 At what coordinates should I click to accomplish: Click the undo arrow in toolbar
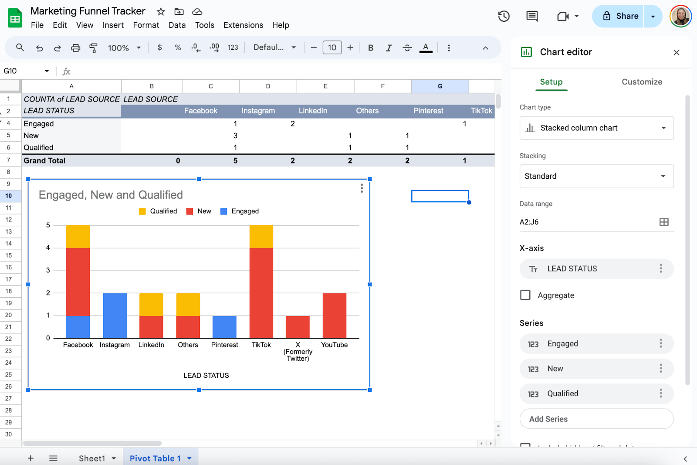pyautogui.click(x=39, y=48)
